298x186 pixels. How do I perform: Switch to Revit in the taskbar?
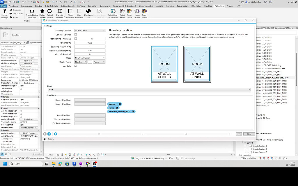[x=74, y=164]
